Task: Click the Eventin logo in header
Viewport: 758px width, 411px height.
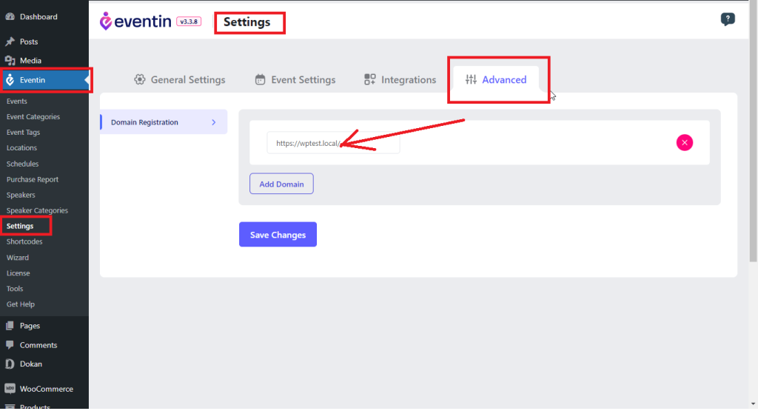Action: pos(135,21)
